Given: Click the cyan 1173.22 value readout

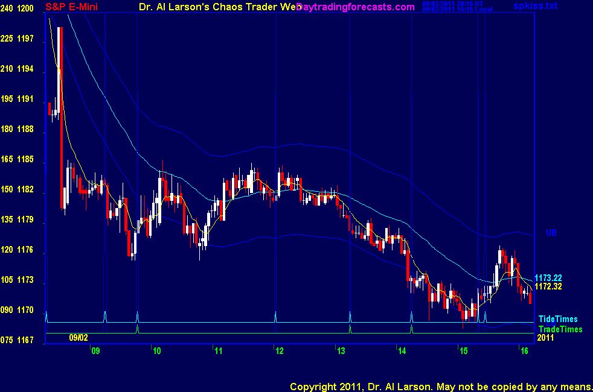Looking at the screenshot, I should click(548, 279).
